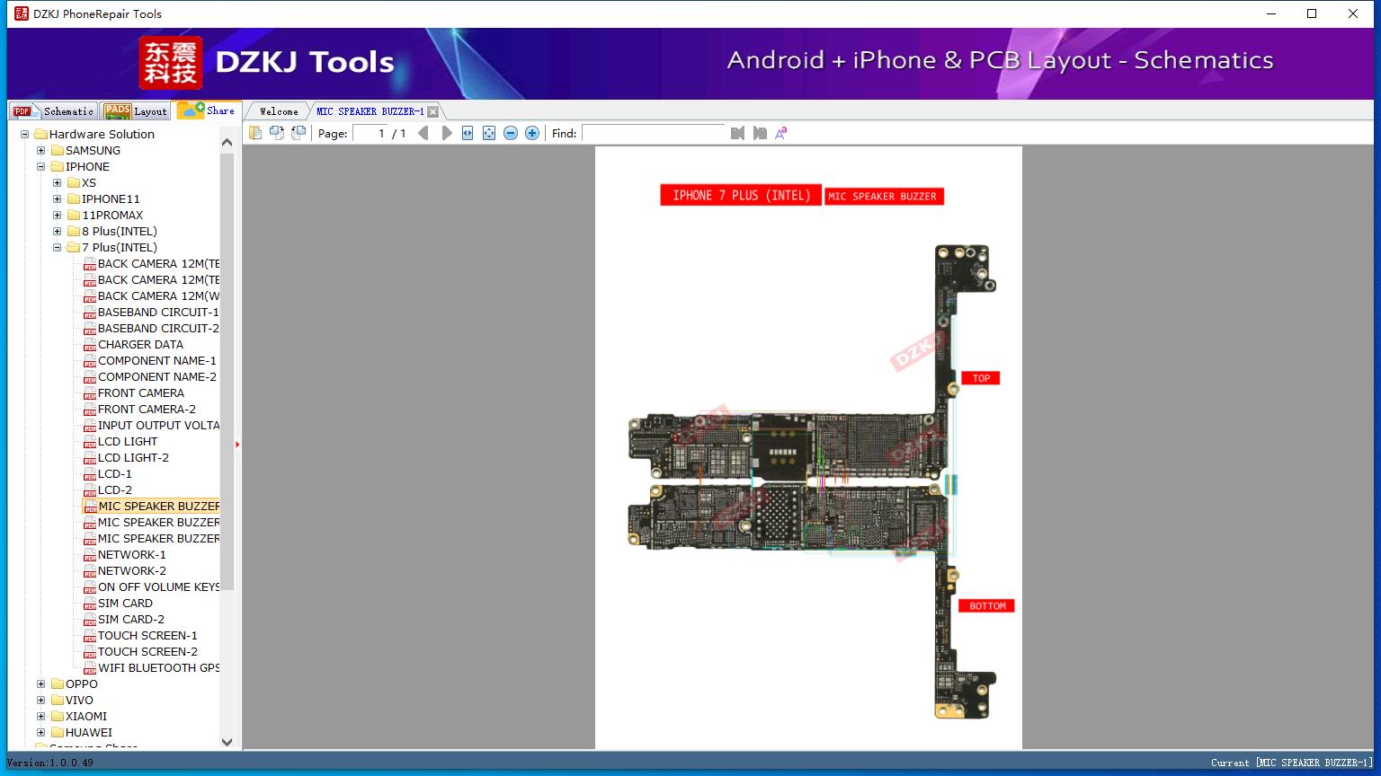Image resolution: width=1381 pixels, height=776 pixels.
Task: Open the WIFI BLUETOOTH GPS file
Action: [158, 668]
